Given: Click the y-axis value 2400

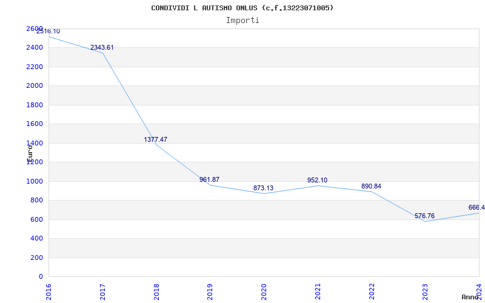Looking at the screenshot, I should pos(35,48).
